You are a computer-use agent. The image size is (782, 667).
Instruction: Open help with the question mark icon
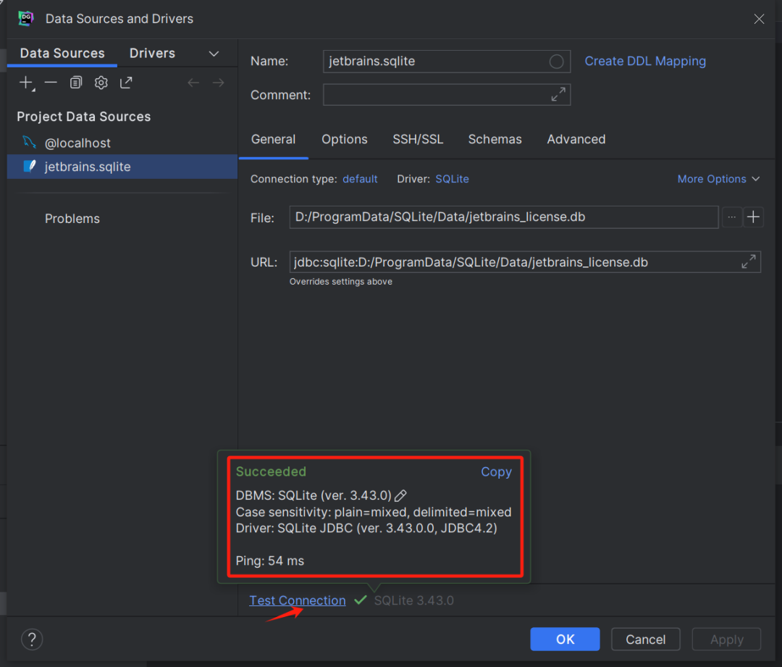[32, 639]
